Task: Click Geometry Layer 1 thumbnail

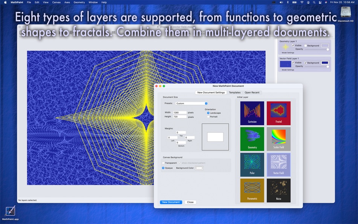Action: point(285,47)
